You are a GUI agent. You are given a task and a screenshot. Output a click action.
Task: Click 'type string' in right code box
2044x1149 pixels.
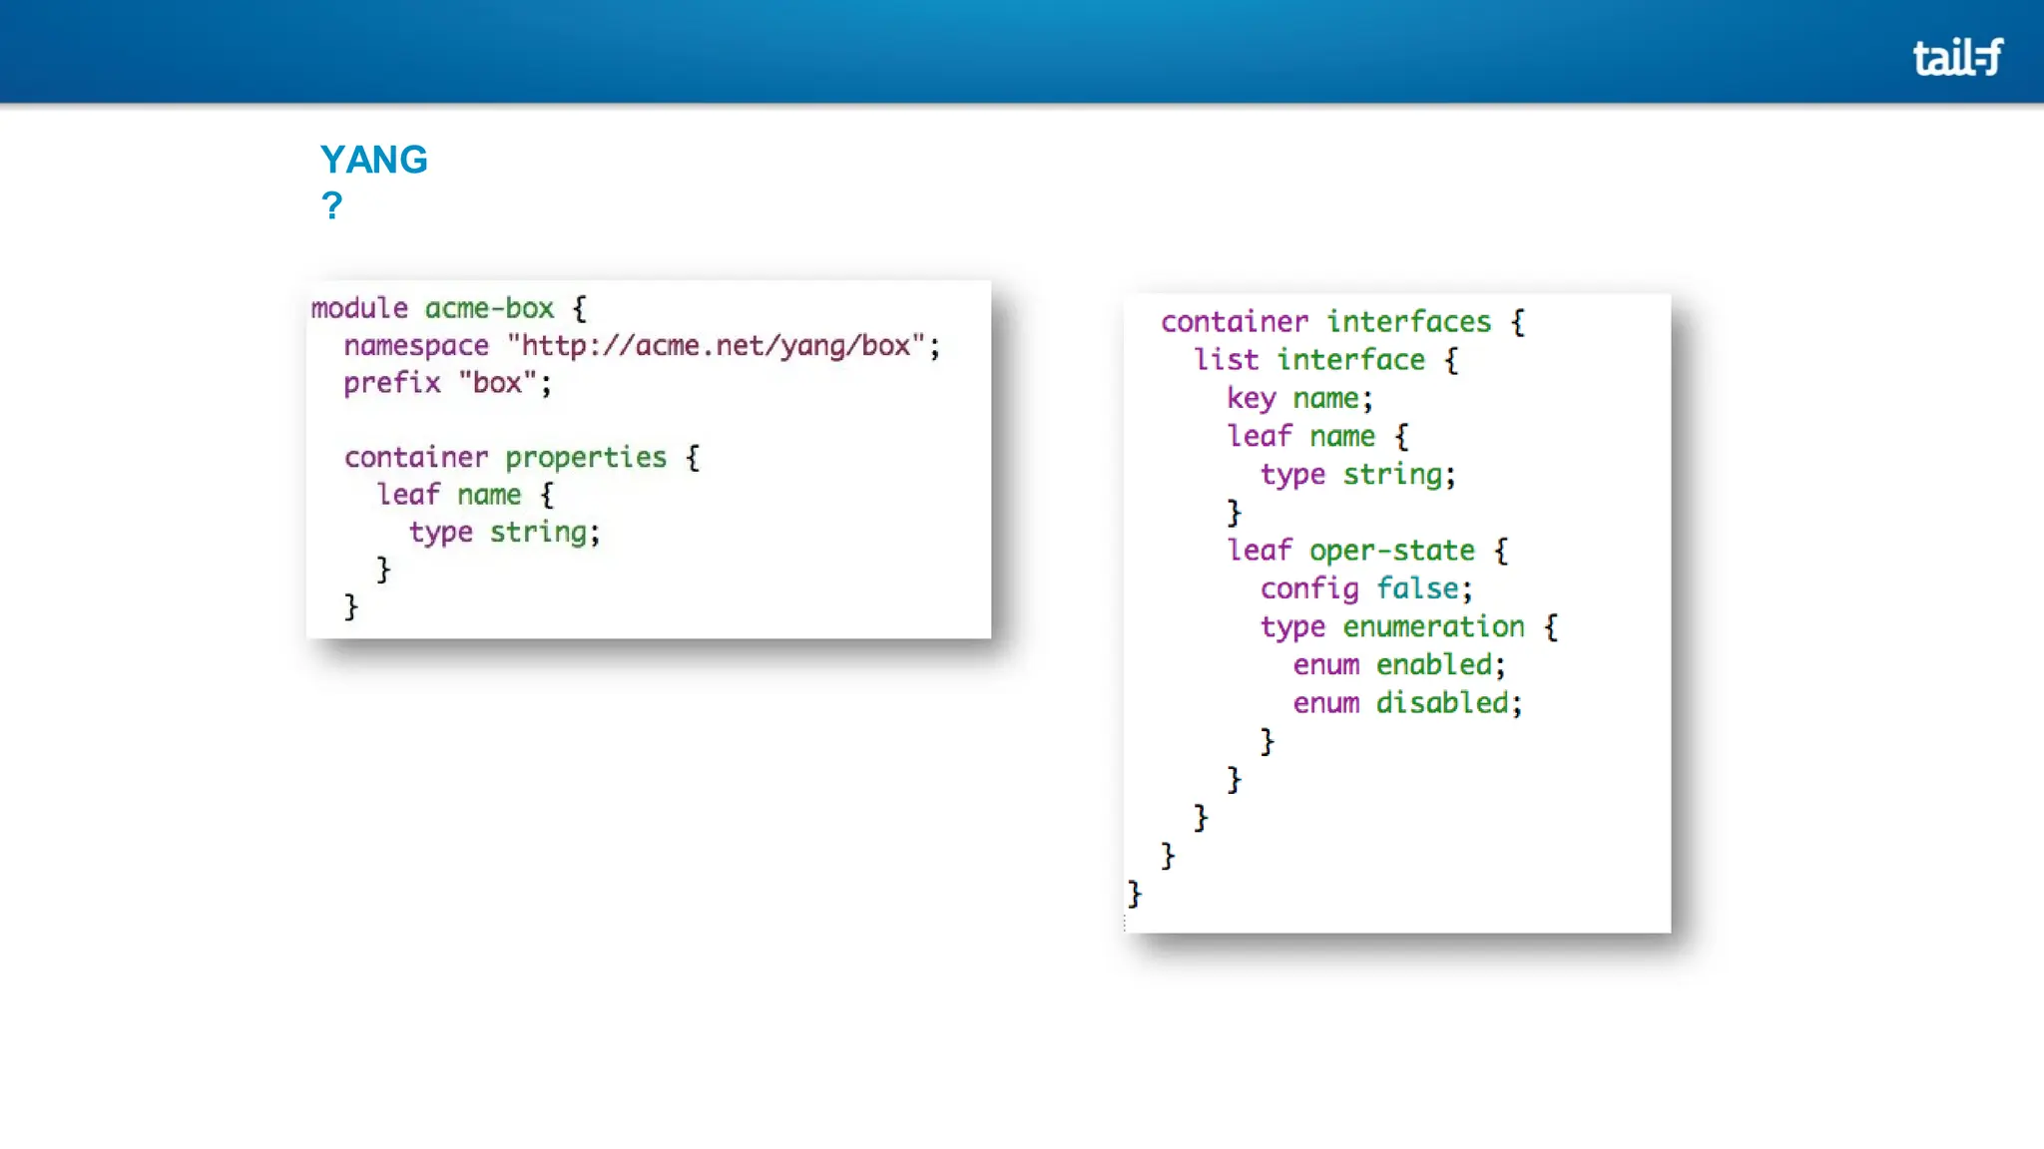coord(1356,475)
